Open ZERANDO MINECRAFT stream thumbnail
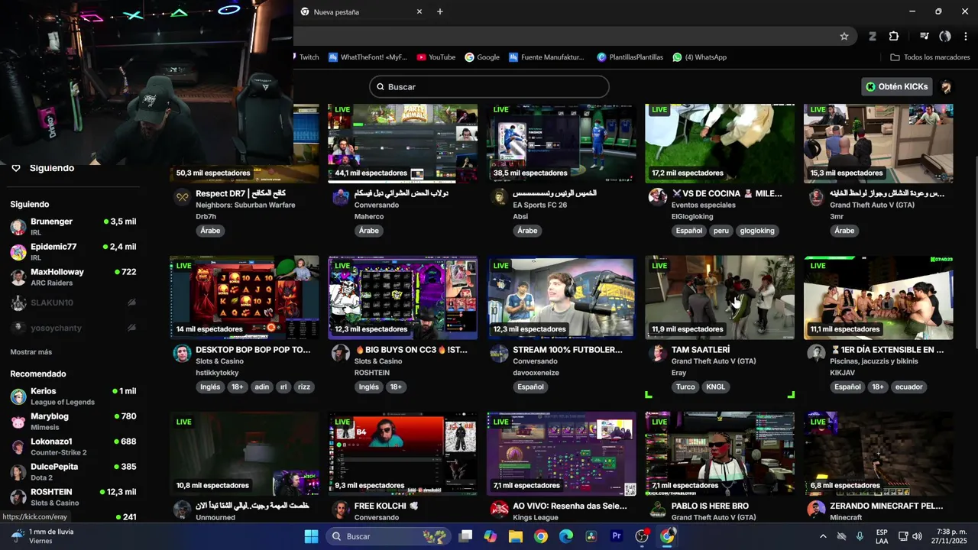This screenshot has height=550, width=978. 879,454
